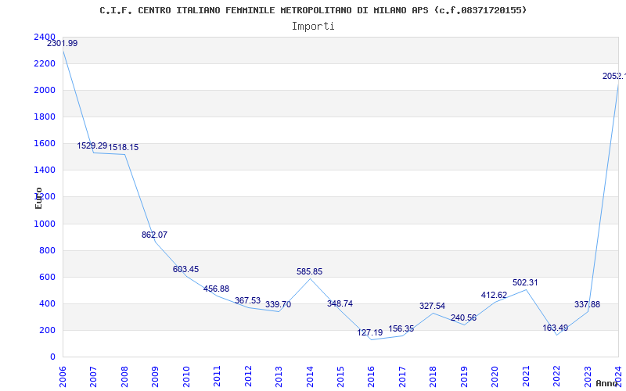Click the 339.70 data label
Viewport: 626px width, 391px height.
point(279,304)
